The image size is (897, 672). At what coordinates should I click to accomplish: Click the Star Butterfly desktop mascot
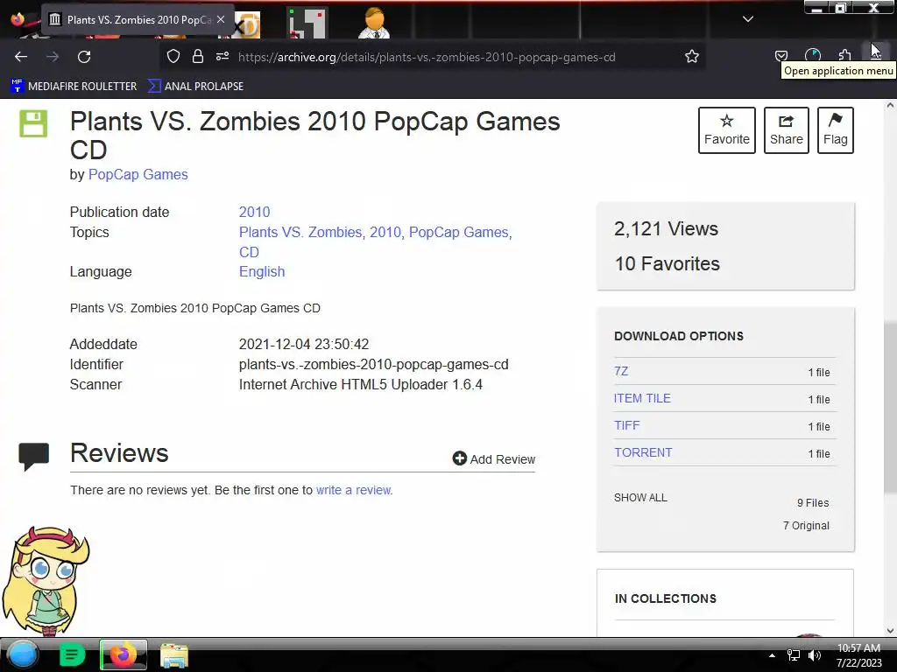[x=45, y=581]
